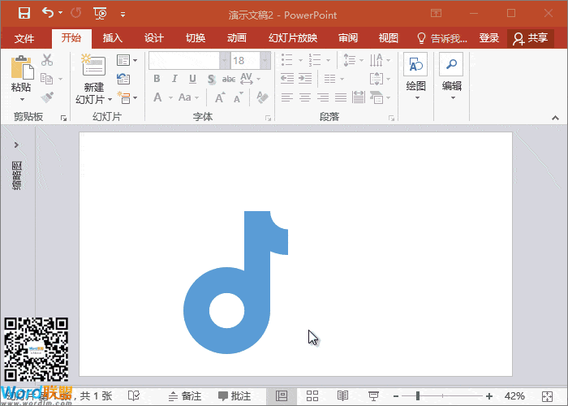Reset the slide with the reset icon
Viewport: 568px width, 406px height.
click(123, 79)
